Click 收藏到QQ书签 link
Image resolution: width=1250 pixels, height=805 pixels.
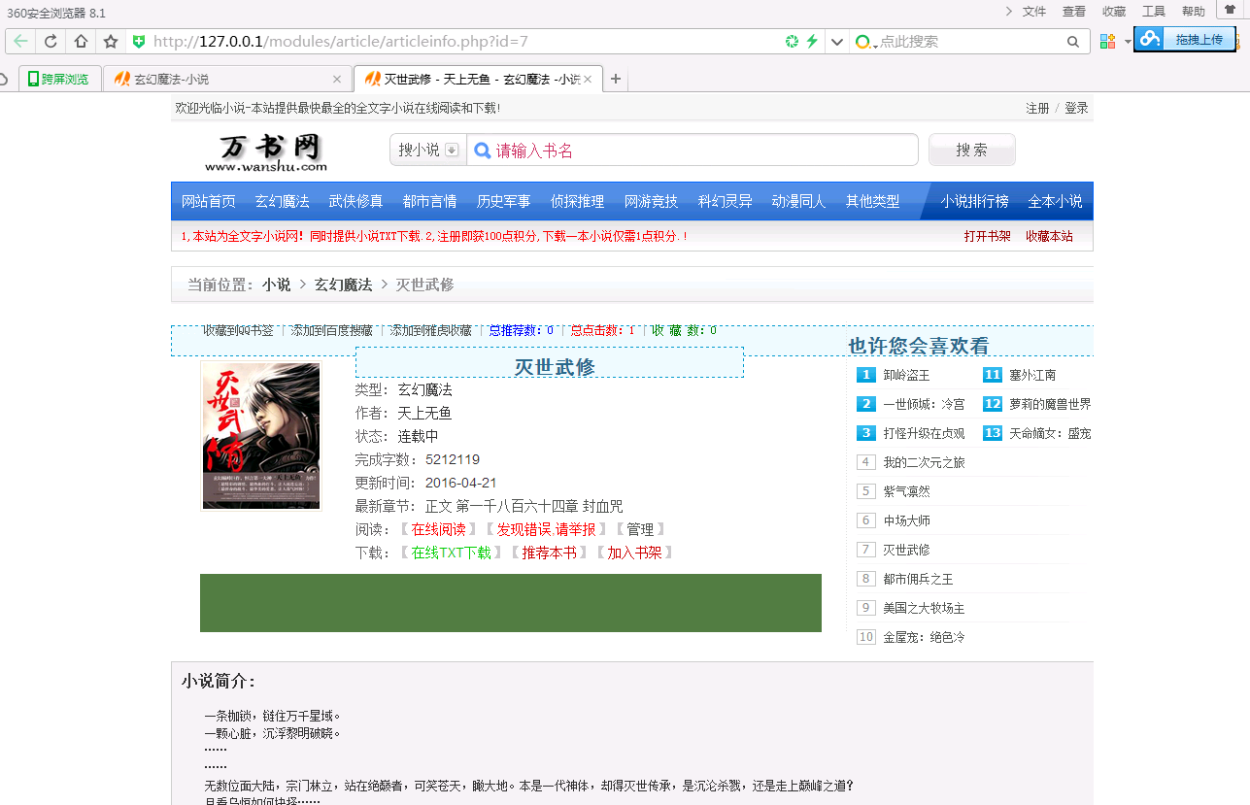238,330
